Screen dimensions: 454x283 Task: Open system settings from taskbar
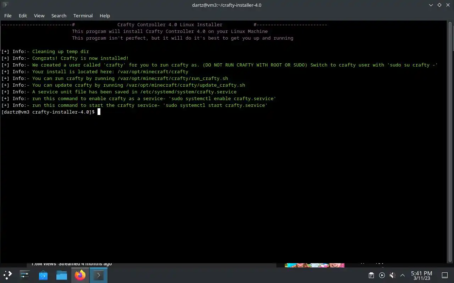(24, 275)
